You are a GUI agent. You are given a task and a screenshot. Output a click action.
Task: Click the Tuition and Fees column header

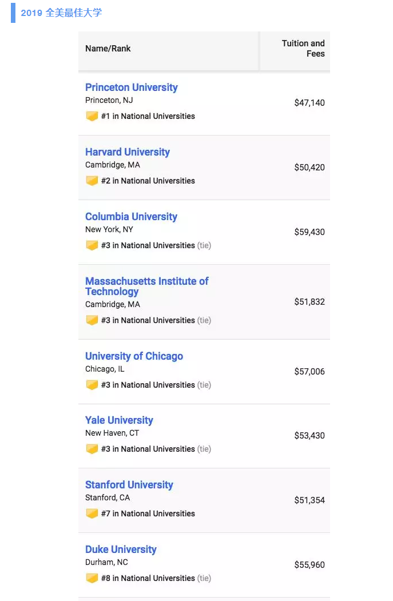tap(303, 48)
